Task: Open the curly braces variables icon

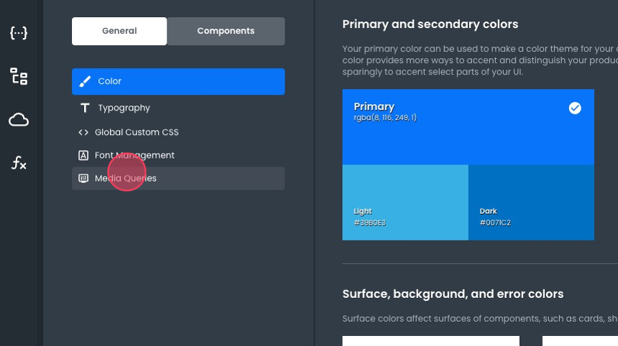Action: (x=19, y=32)
